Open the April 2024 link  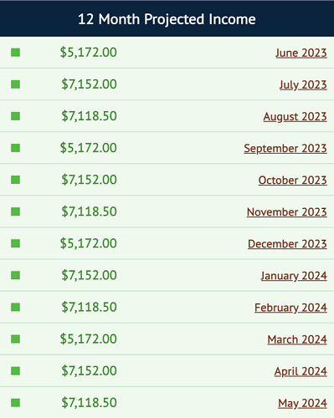pyautogui.click(x=301, y=371)
